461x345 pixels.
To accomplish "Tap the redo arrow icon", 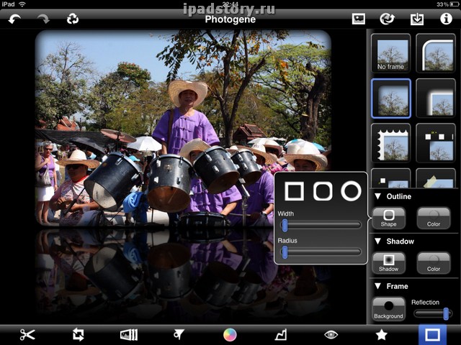I will (43, 19).
